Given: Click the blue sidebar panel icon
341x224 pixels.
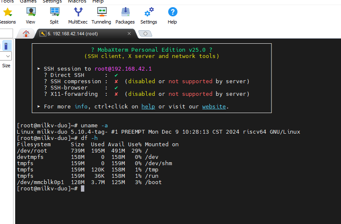Looking at the screenshot, I should tap(7, 46).
